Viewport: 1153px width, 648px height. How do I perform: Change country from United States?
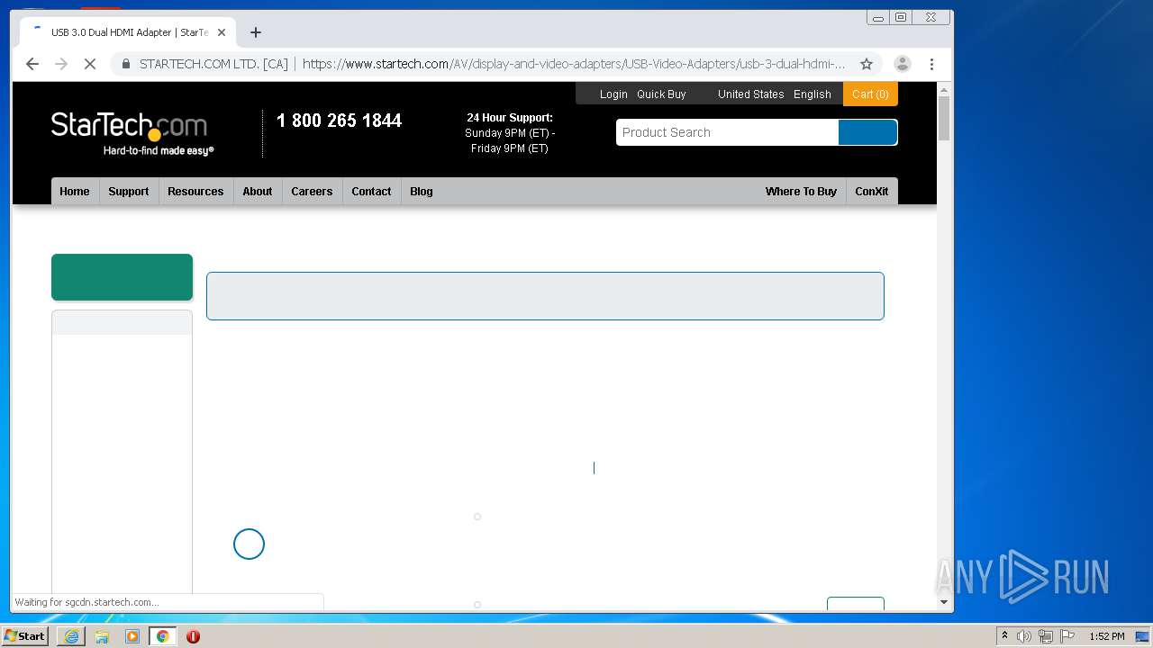[x=750, y=94]
